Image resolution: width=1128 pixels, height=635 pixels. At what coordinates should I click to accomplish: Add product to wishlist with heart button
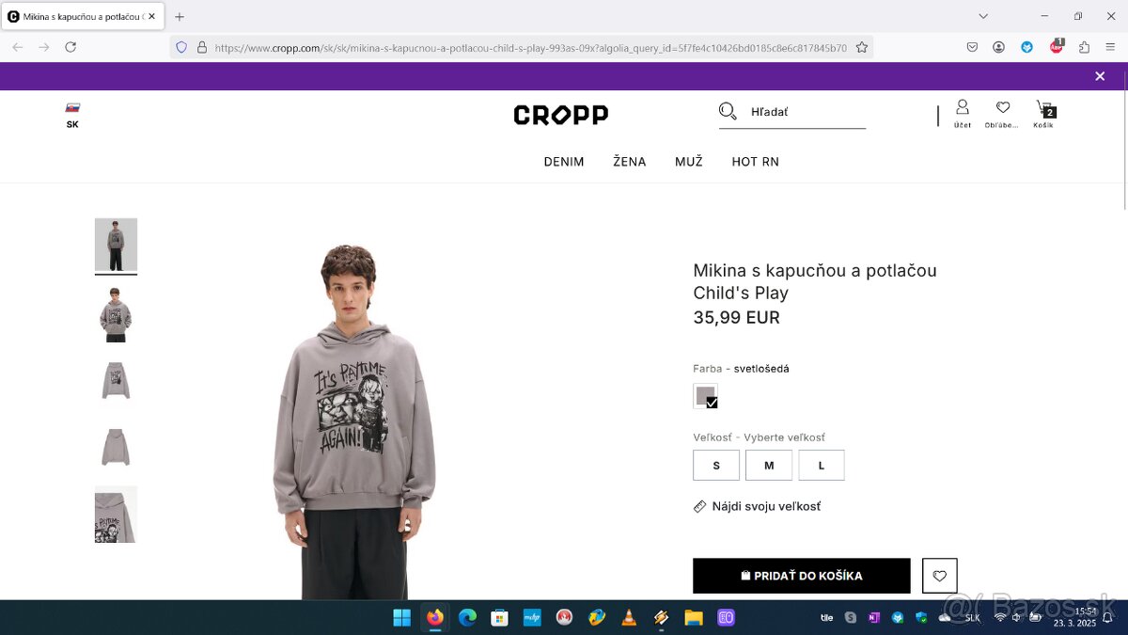point(940,576)
